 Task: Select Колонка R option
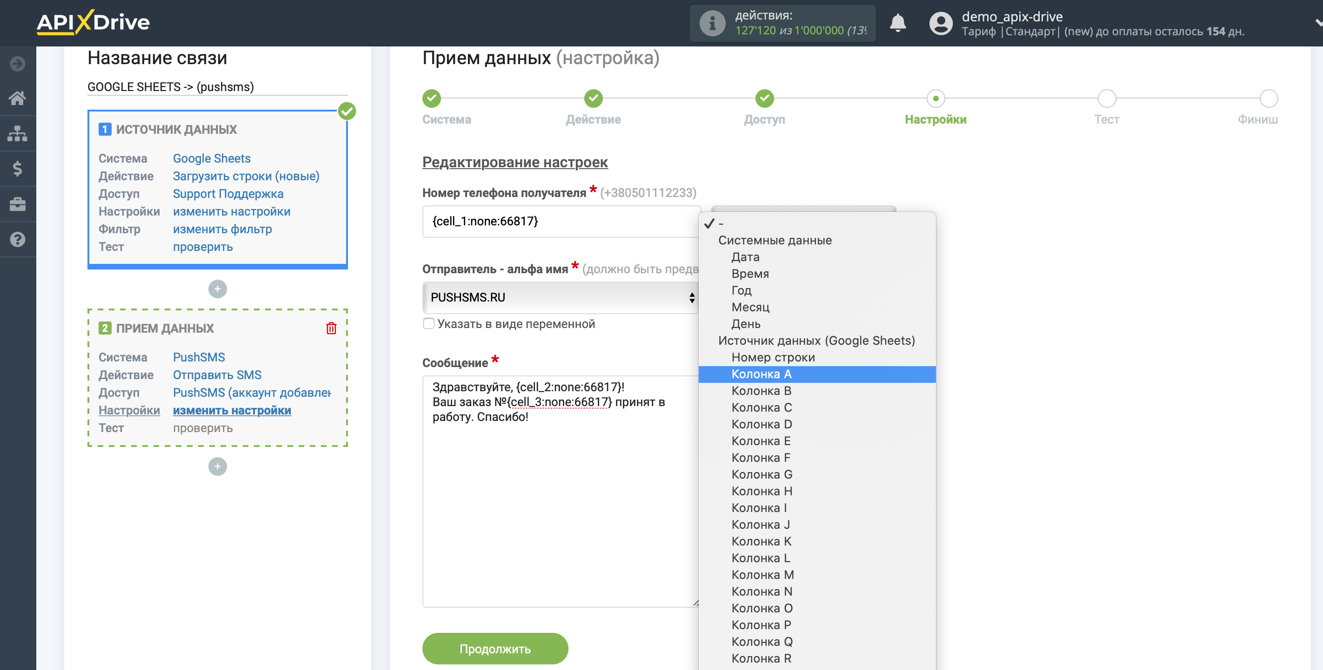[x=816, y=659]
